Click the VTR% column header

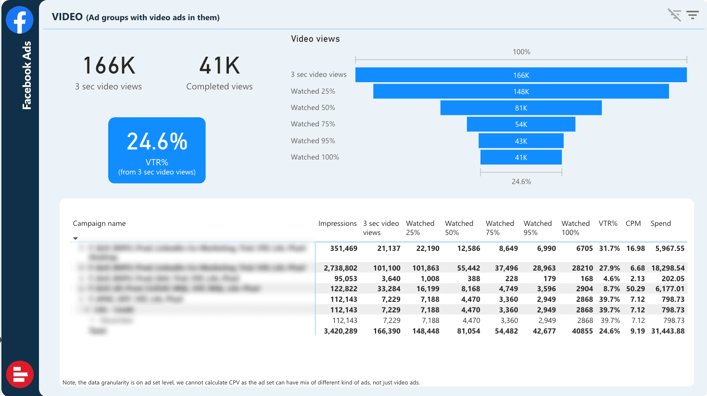pos(608,223)
